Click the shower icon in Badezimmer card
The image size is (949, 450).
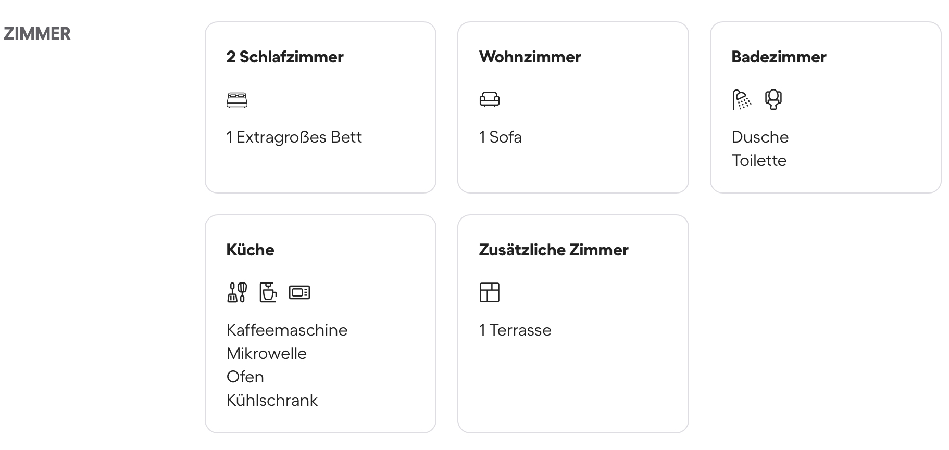tap(742, 99)
